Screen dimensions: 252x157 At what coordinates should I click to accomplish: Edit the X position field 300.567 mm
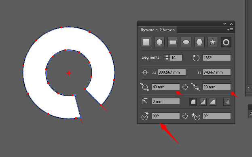(x=172, y=72)
